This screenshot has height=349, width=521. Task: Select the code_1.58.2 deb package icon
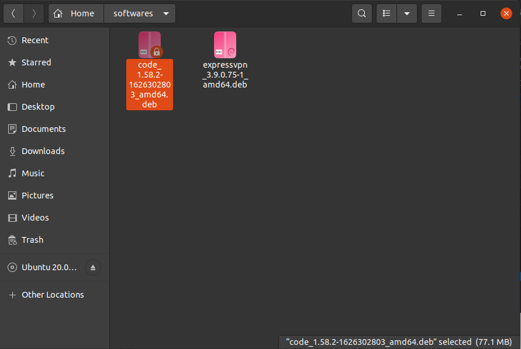[x=150, y=45]
